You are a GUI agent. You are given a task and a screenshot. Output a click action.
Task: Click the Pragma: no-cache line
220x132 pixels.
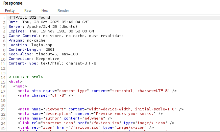[27, 40]
